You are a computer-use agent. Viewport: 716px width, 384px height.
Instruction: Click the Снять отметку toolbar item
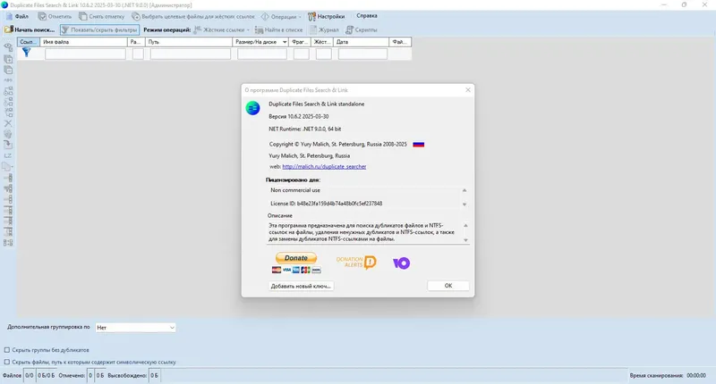(x=101, y=16)
